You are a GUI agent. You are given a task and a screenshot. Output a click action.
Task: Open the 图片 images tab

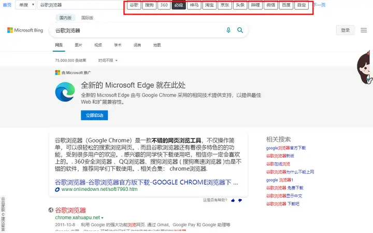tap(78, 45)
